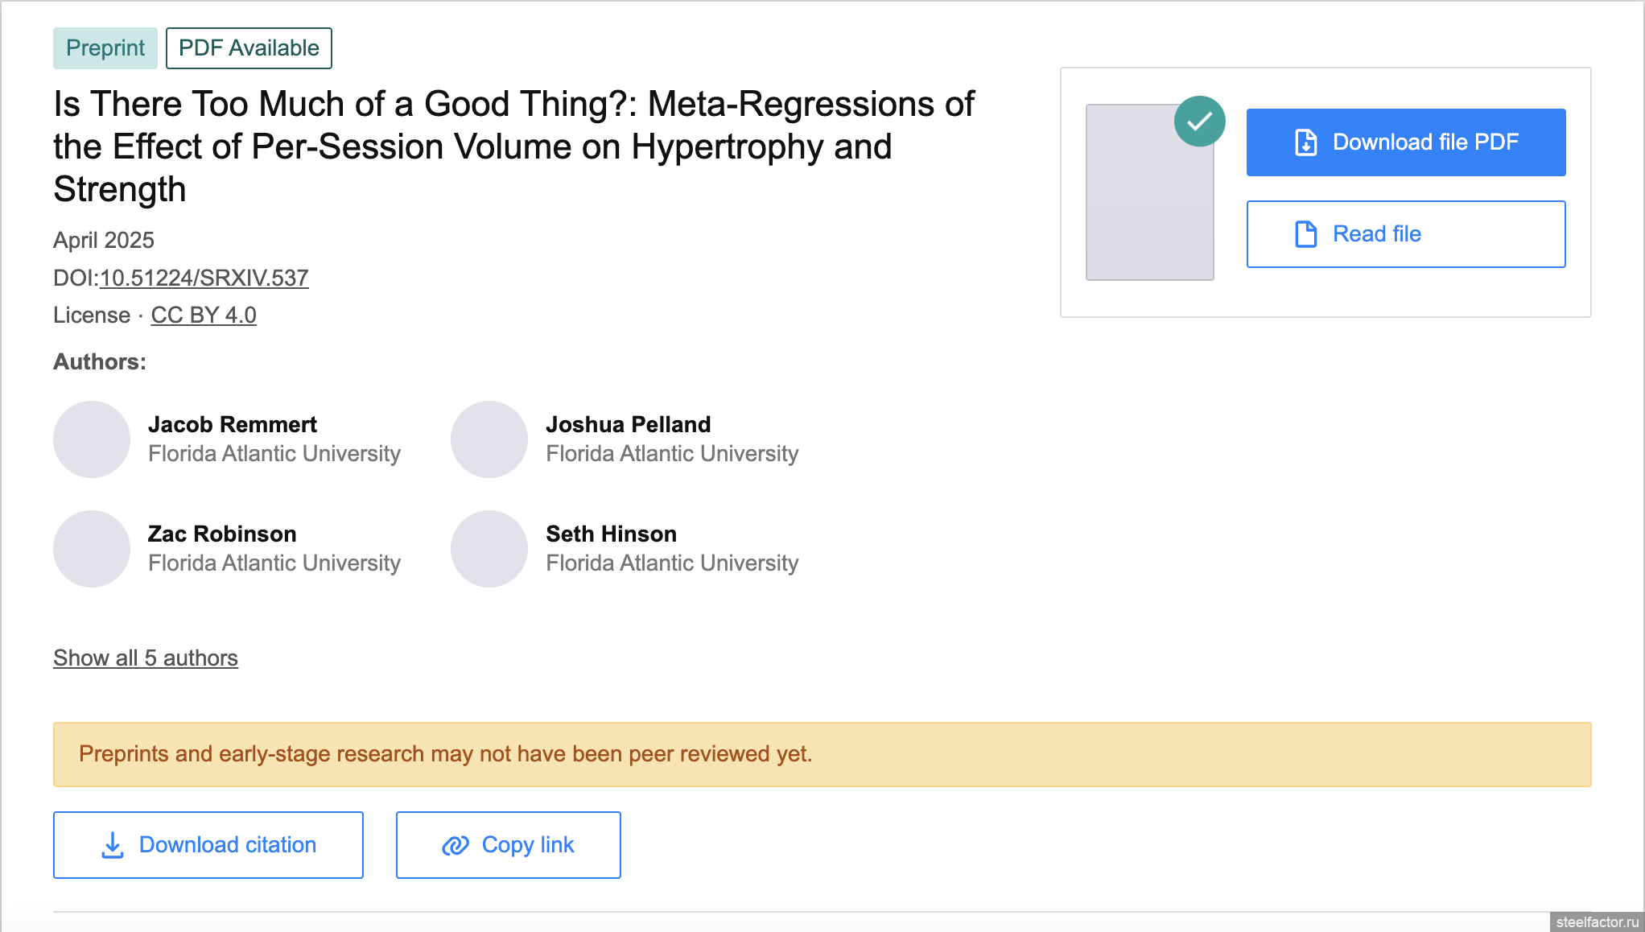Click the Download citation button

(208, 845)
